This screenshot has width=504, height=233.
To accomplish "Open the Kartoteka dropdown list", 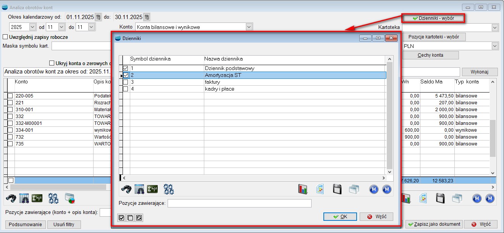I will 495,27.
